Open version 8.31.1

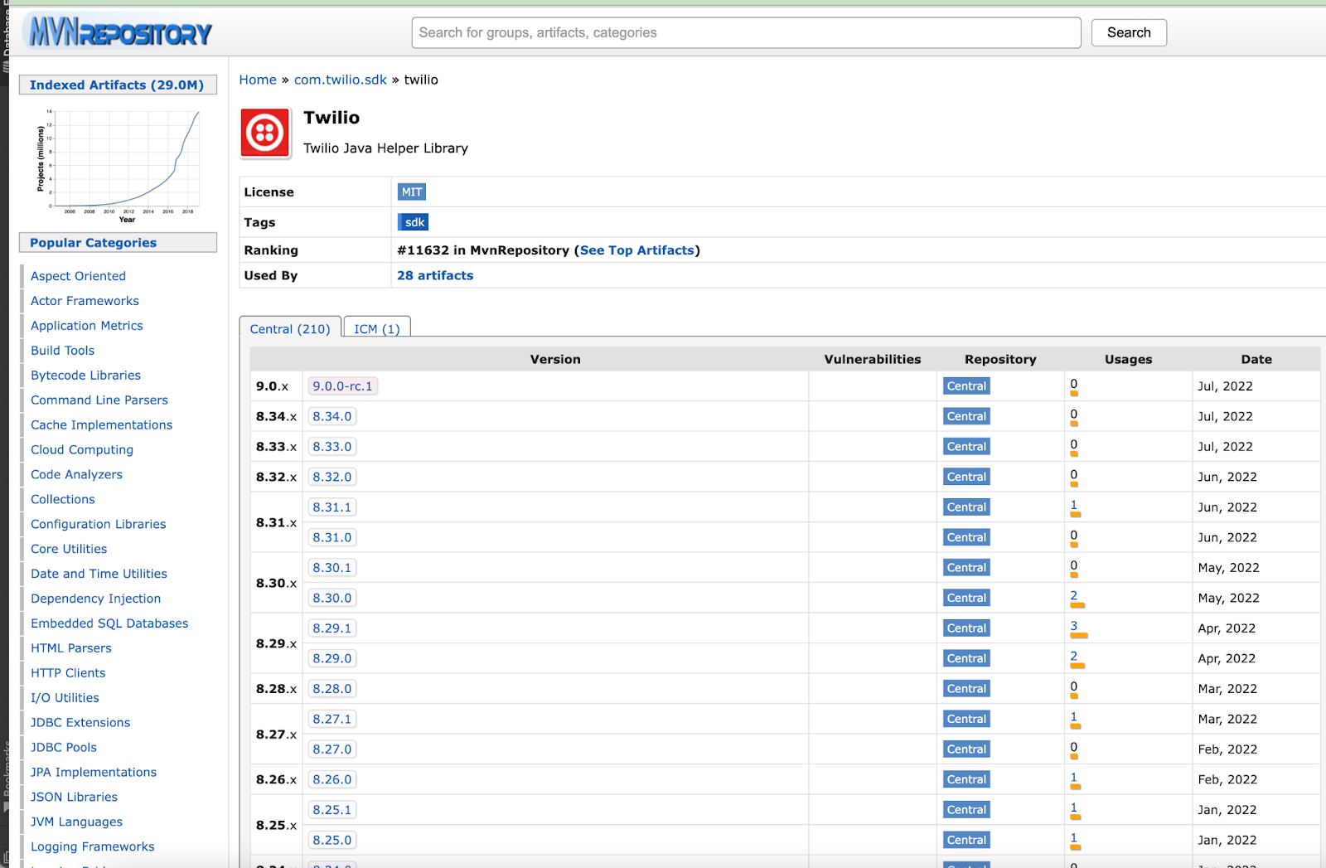332,507
